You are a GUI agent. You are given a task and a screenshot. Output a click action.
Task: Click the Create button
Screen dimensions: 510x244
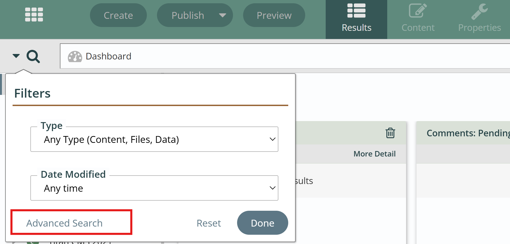pos(118,15)
